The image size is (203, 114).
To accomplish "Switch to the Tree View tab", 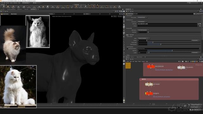I will (132, 57).
